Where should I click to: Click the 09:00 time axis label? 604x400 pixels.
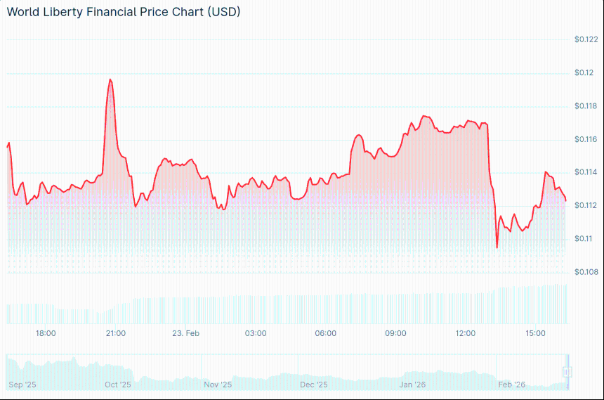(x=395, y=333)
